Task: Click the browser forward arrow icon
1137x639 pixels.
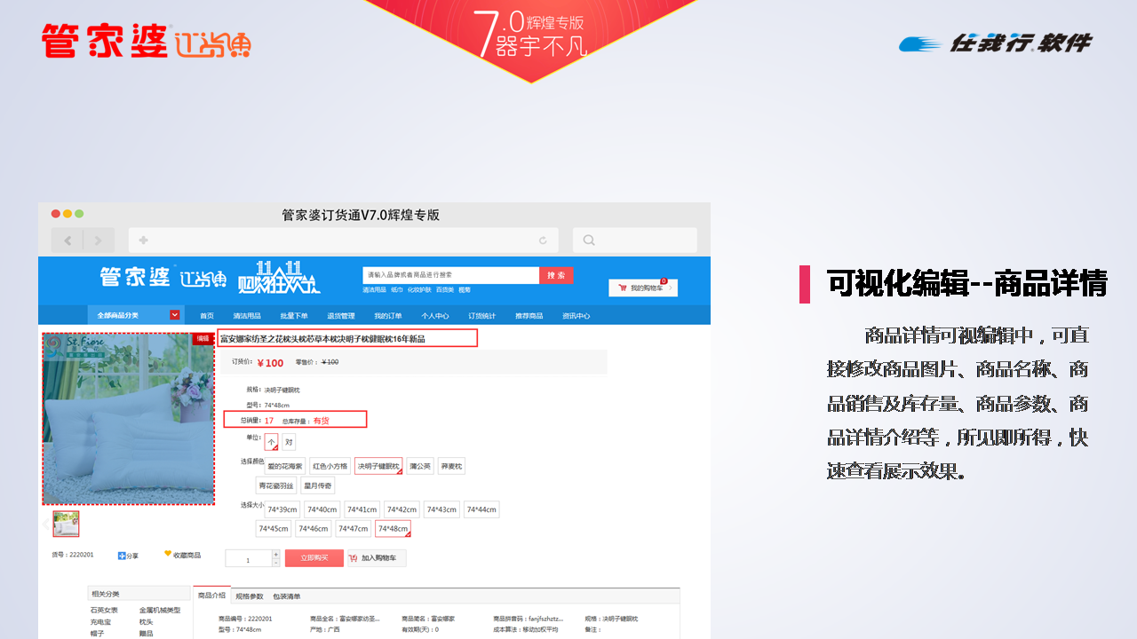Action: [x=99, y=241]
